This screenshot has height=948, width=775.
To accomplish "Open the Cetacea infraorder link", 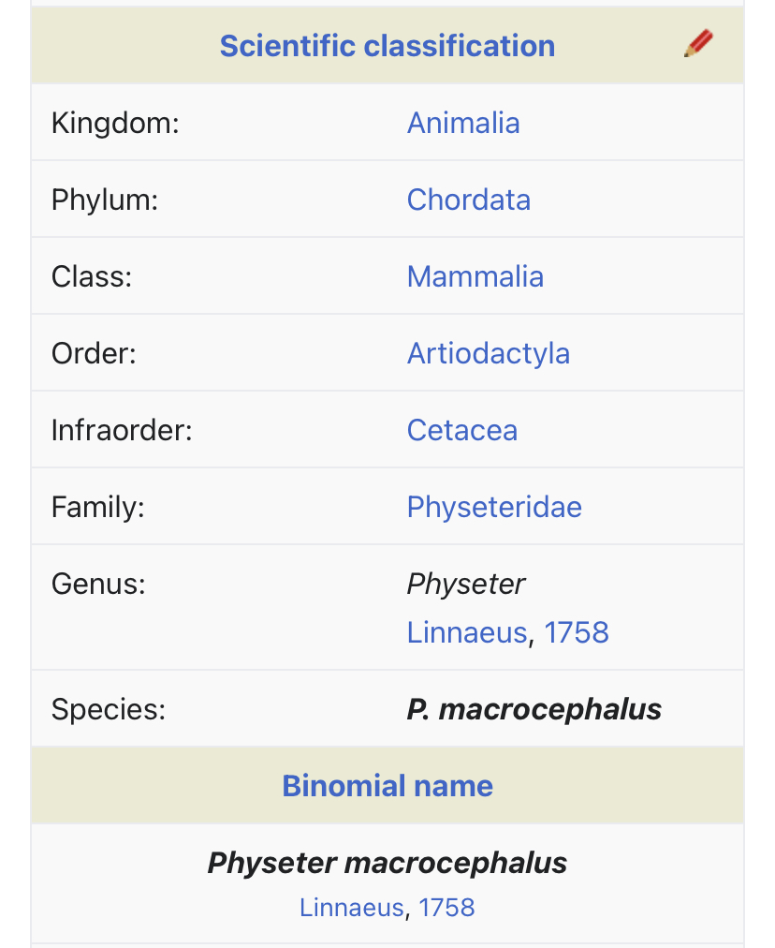I will [x=462, y=430].
